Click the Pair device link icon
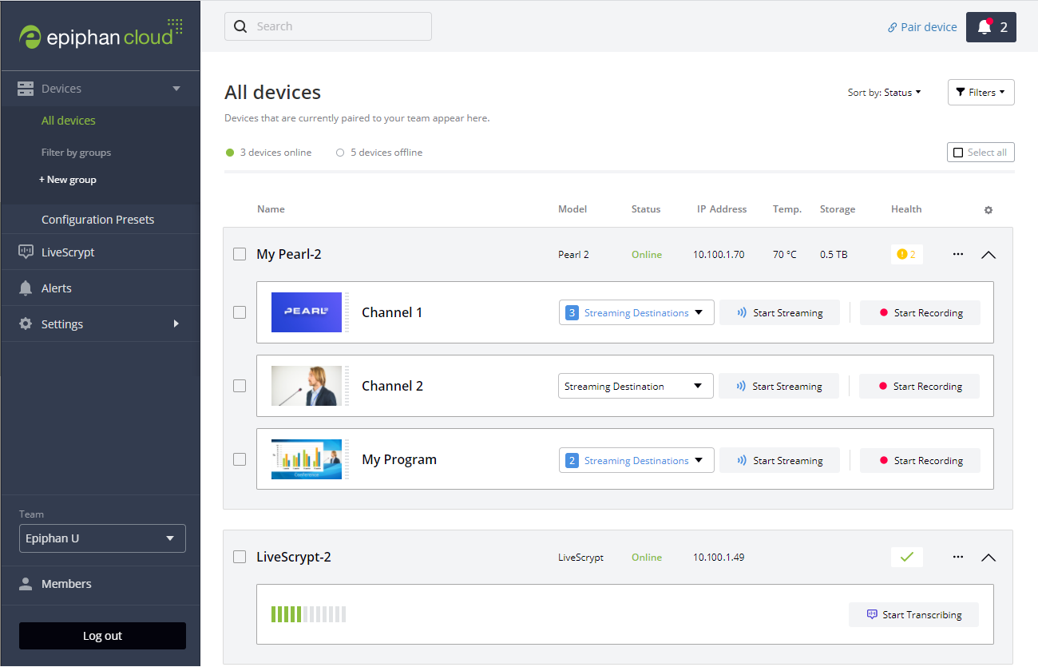The image size is (1038, 667). (893, 28)
